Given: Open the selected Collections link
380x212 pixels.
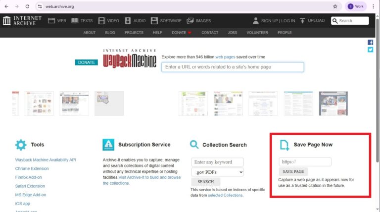Looking at the screenshot, I should pos(226,195).
